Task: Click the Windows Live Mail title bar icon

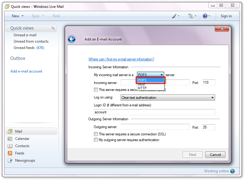Action: coord(7,7)
